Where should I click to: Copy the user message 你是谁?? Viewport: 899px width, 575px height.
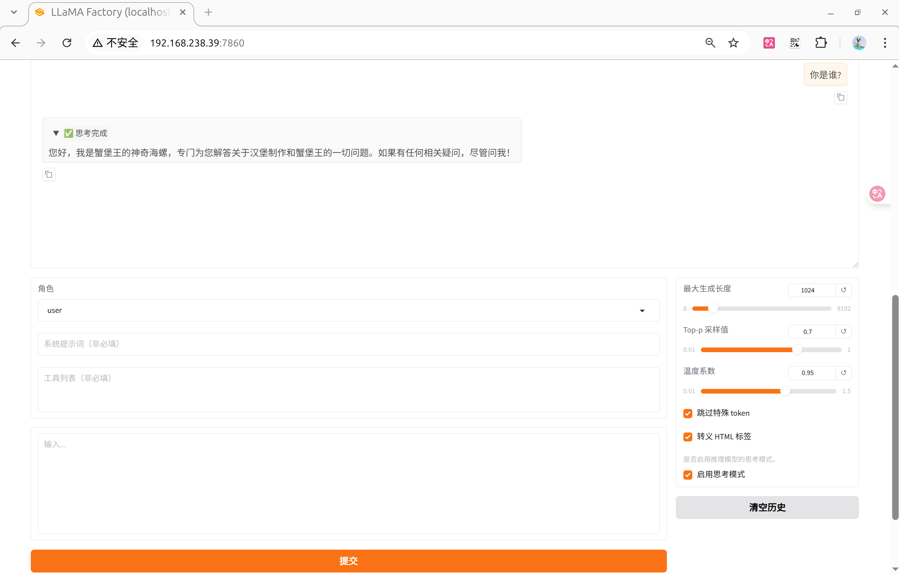pyautogui.click(x=840, y=97)
